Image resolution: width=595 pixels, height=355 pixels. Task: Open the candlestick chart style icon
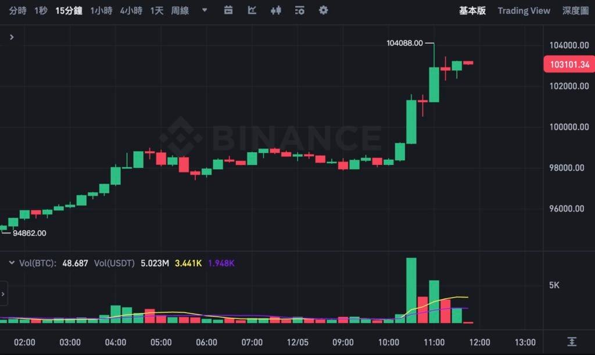coord(276,10)
